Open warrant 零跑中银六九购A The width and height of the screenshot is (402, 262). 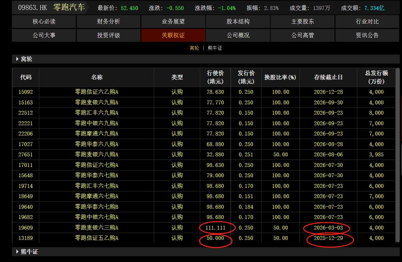97,123
